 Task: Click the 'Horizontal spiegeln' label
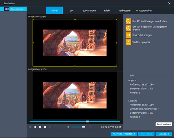[142, 35]
